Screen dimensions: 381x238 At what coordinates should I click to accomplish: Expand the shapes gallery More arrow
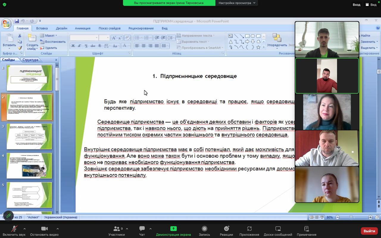(263, 47)
